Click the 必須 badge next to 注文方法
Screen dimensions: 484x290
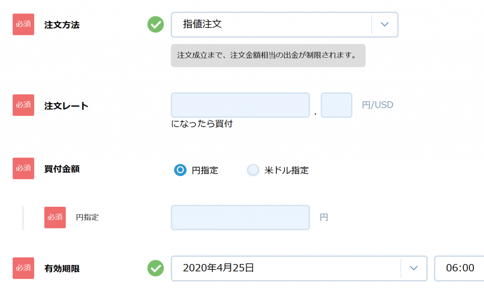coord(23,25)
